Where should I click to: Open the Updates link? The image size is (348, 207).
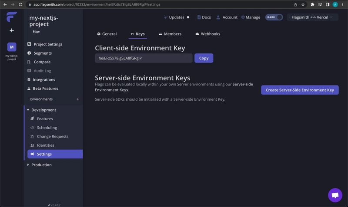point(177,17)
